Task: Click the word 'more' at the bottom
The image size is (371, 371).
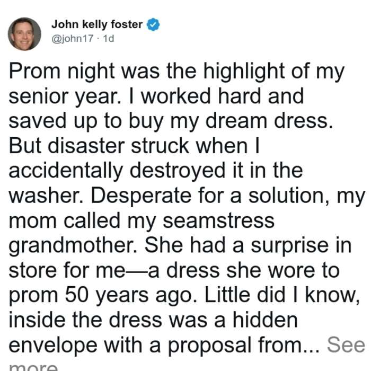Action: point(33,366)
